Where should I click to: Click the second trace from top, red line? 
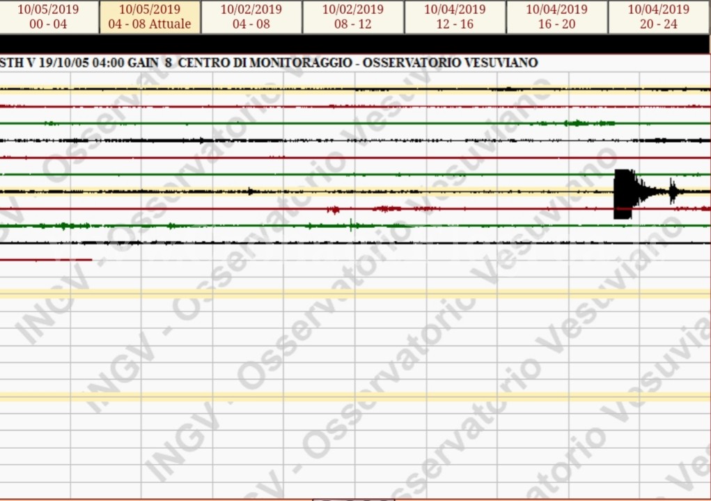(348, 107)
